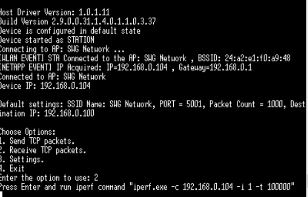This screenshot has width=308, height=197.
Task: Click the Device IP 192.168.0.104 line
Action: [x=45, y=86]
